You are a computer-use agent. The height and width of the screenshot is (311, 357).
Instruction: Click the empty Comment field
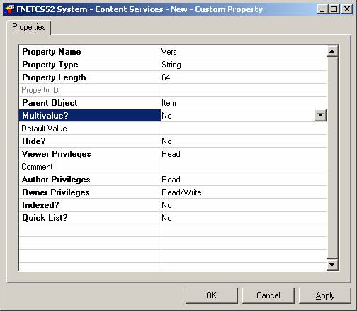point(244,167)
